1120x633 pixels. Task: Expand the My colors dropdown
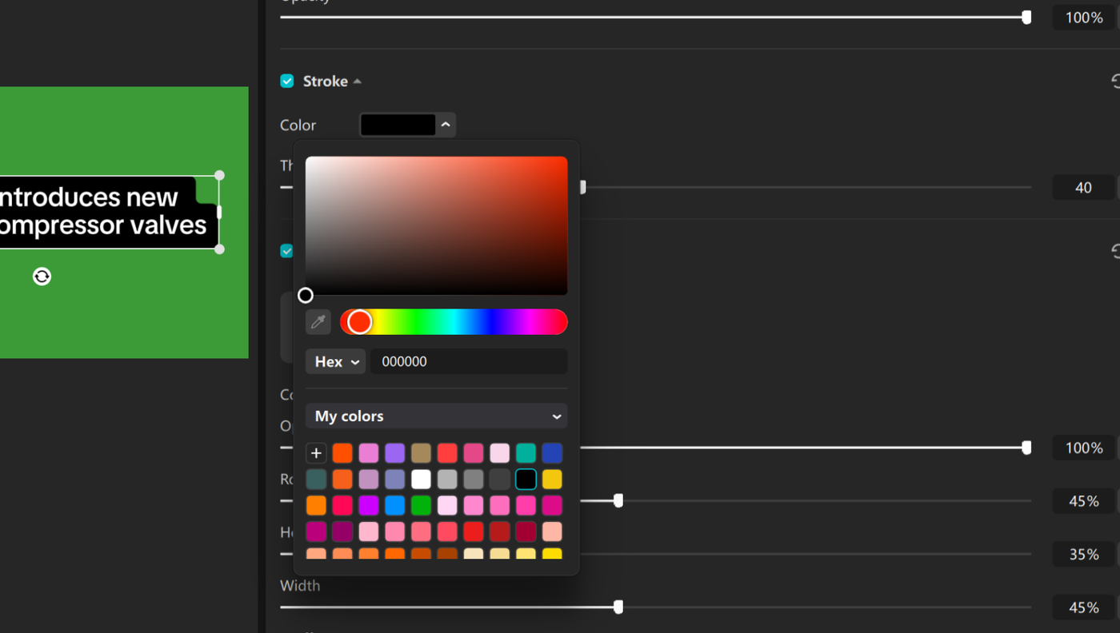tap(436, 416)
